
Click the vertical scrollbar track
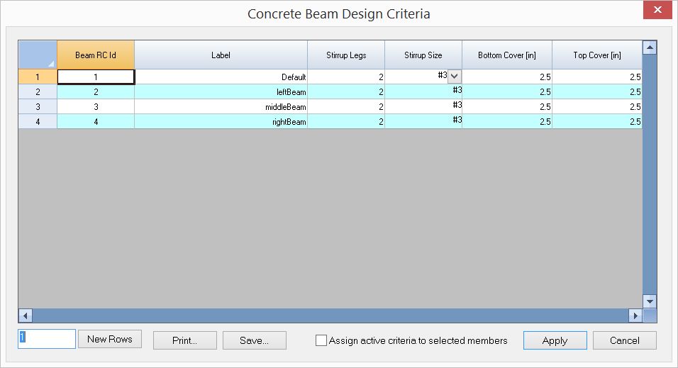tap(650, 174)
